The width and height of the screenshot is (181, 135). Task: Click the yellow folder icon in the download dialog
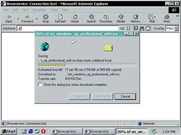108,48
